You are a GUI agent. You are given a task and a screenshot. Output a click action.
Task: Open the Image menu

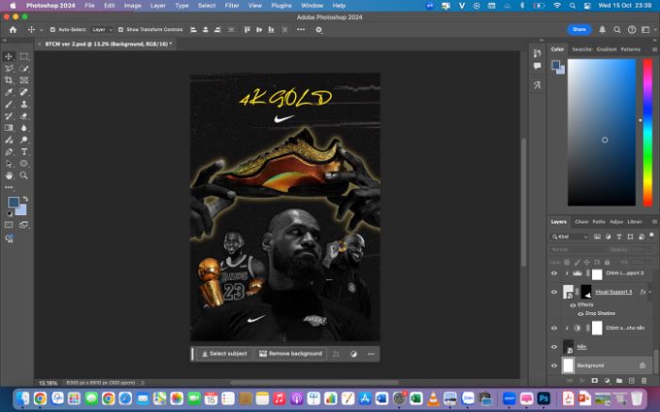(x=133, y=6)
